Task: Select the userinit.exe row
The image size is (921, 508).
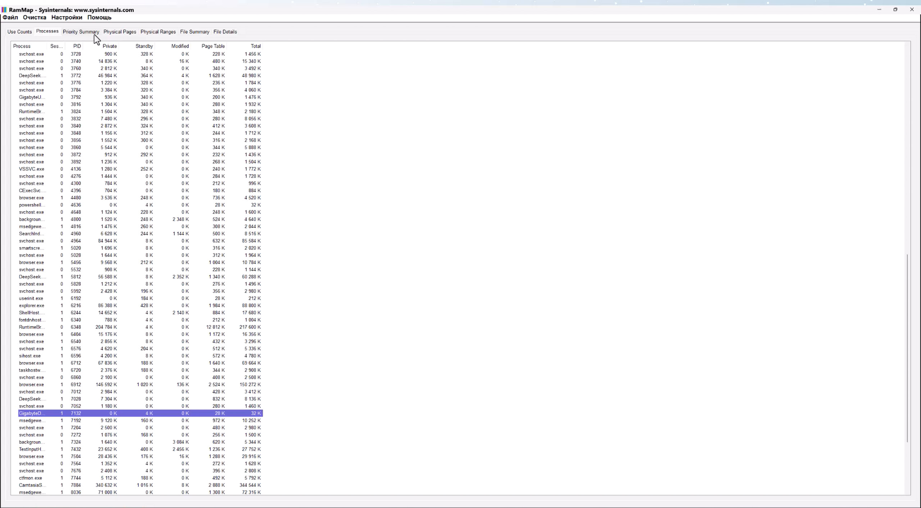Action: 140,298
